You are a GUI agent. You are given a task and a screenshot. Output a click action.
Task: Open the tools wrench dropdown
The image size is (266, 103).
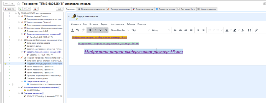(36, 9)
